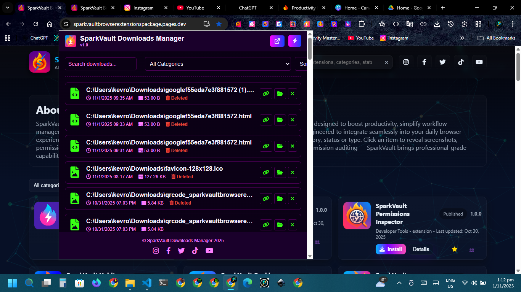This screenshot has width=521, height=292.
Task: Click Instagram icon in popup footer
Action: pos(156,251)
